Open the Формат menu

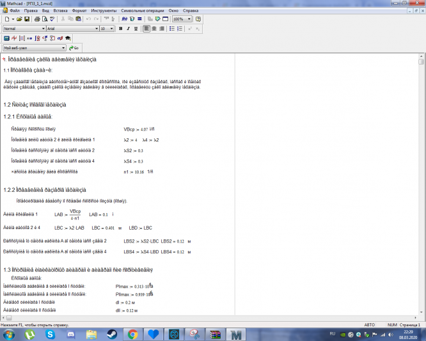click(x=79, y=11)
